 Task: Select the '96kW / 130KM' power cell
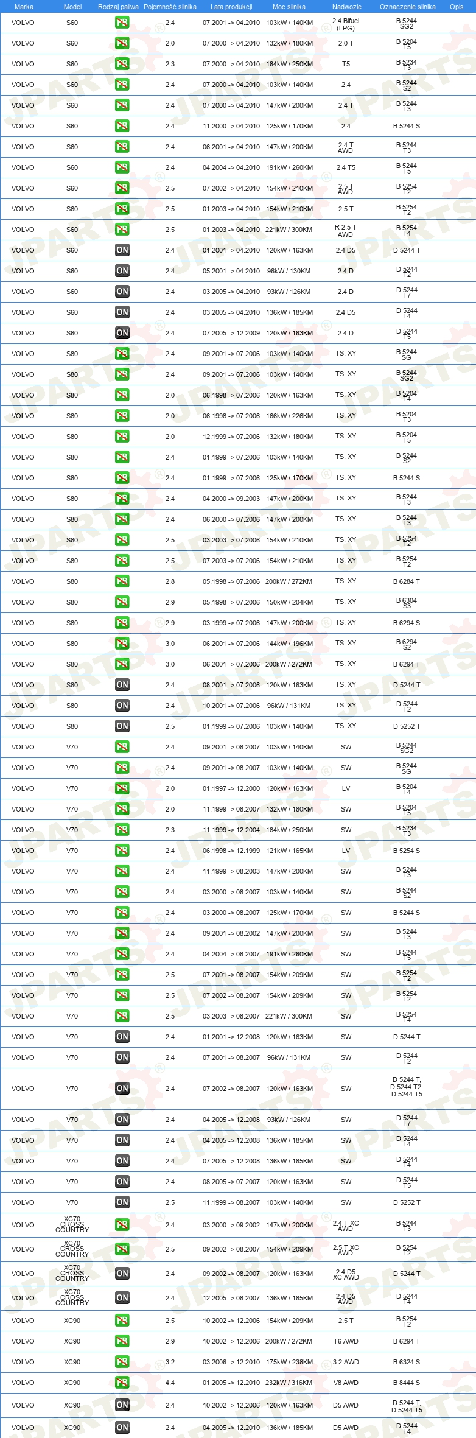point(289,271)
